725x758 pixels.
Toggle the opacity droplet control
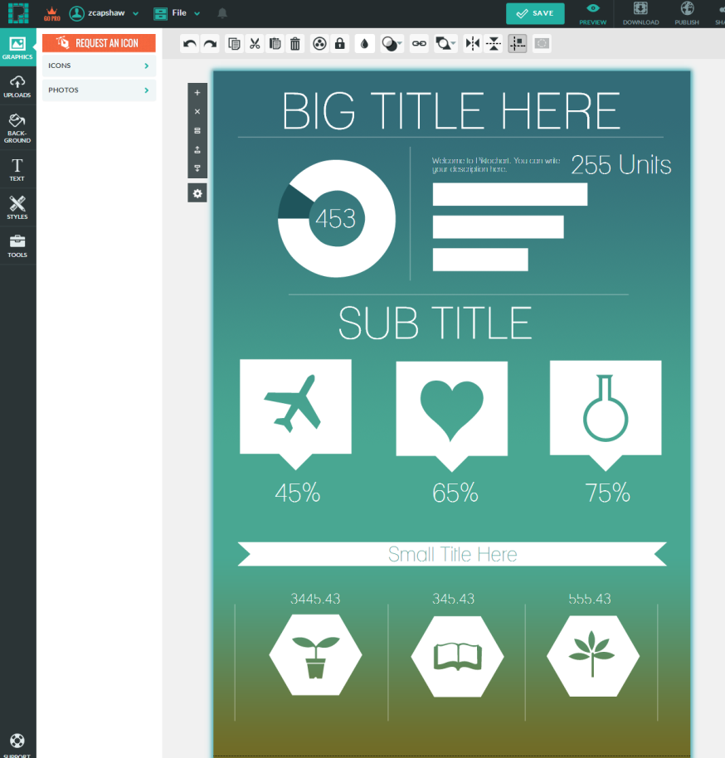[x=364, y=43]
